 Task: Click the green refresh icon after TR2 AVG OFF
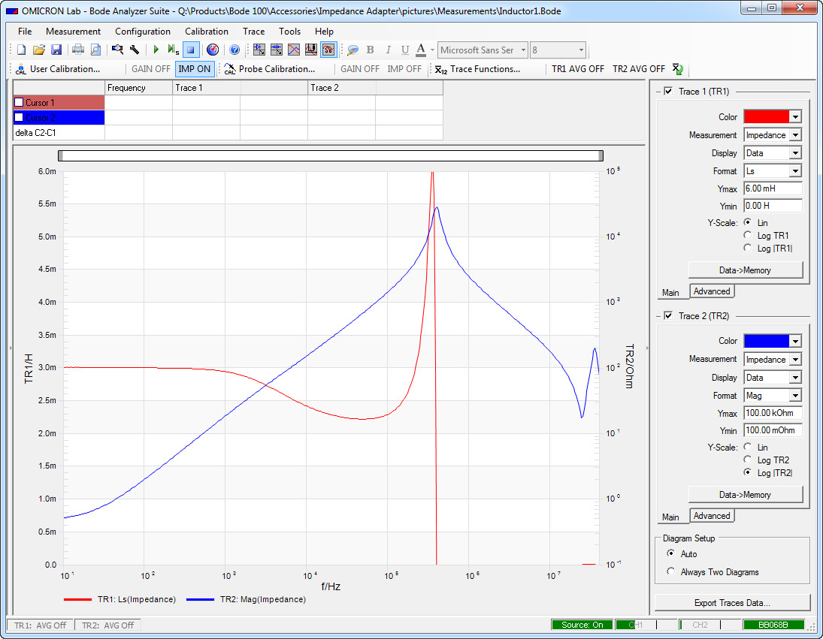point(677,68)
